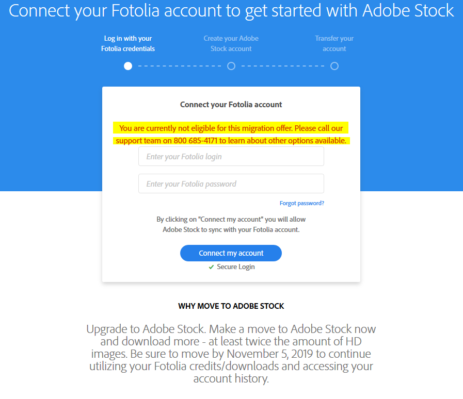Click the filled first step circle indicator

(x=128, y=66)
